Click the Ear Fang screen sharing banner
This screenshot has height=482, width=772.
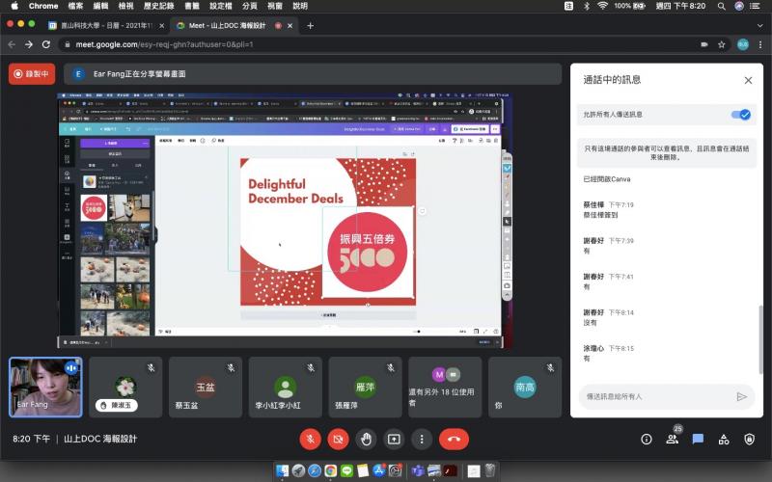coord(313,74)
